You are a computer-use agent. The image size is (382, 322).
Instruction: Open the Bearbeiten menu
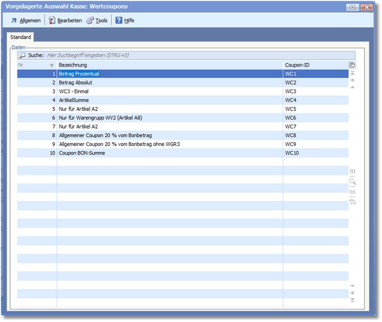[x=65, y=20]
